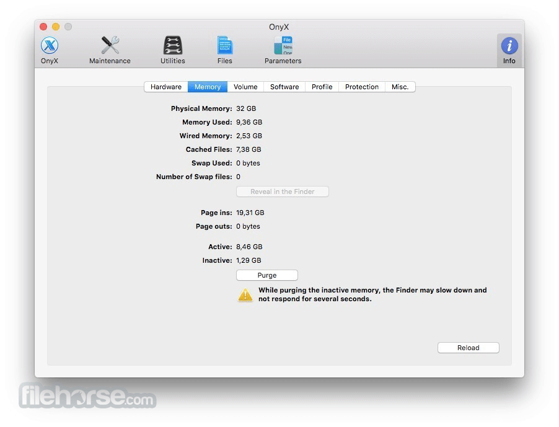Click the Page ins value 19,31 GB
Image resolution: width=559 pixels, height=427 pixels.
[x=250, y=213]
